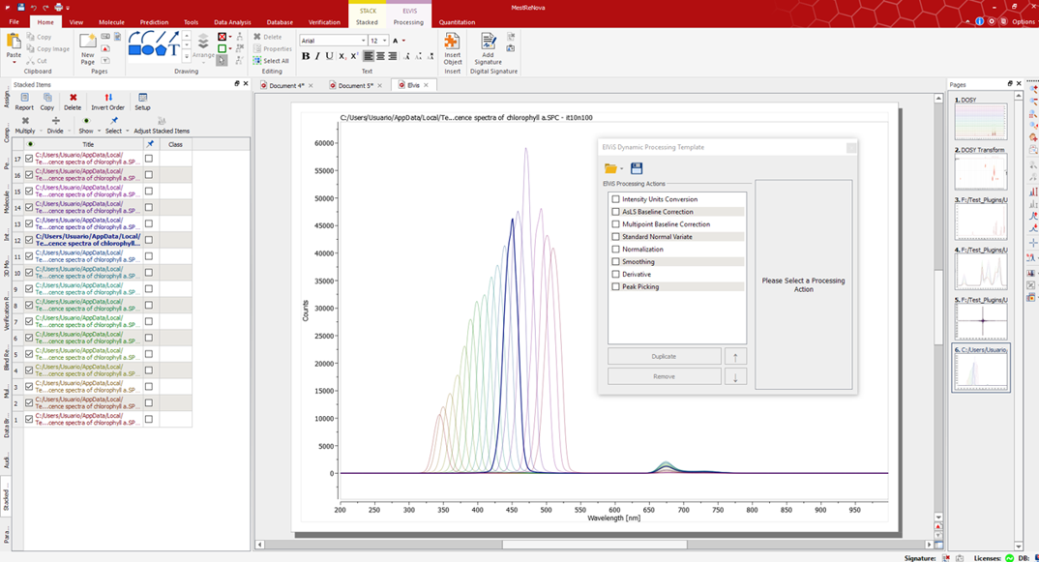Enable Smoothing processing action
Screen dimensions: 1039x562
(x=615, y=262)
